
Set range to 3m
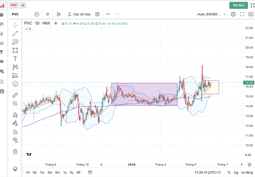50,173
